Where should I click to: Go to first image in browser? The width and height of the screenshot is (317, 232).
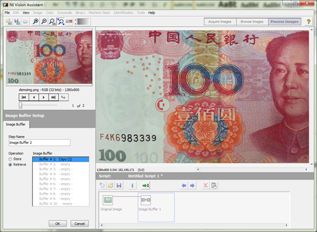tap(24, 97)
